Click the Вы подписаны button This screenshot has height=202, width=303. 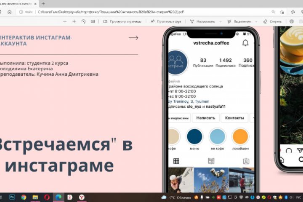click(x=179, y=118)
